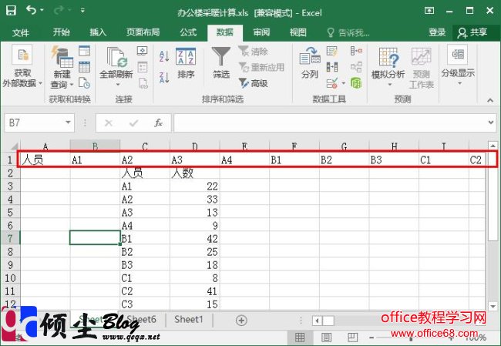Select column D header

[194, 146]
